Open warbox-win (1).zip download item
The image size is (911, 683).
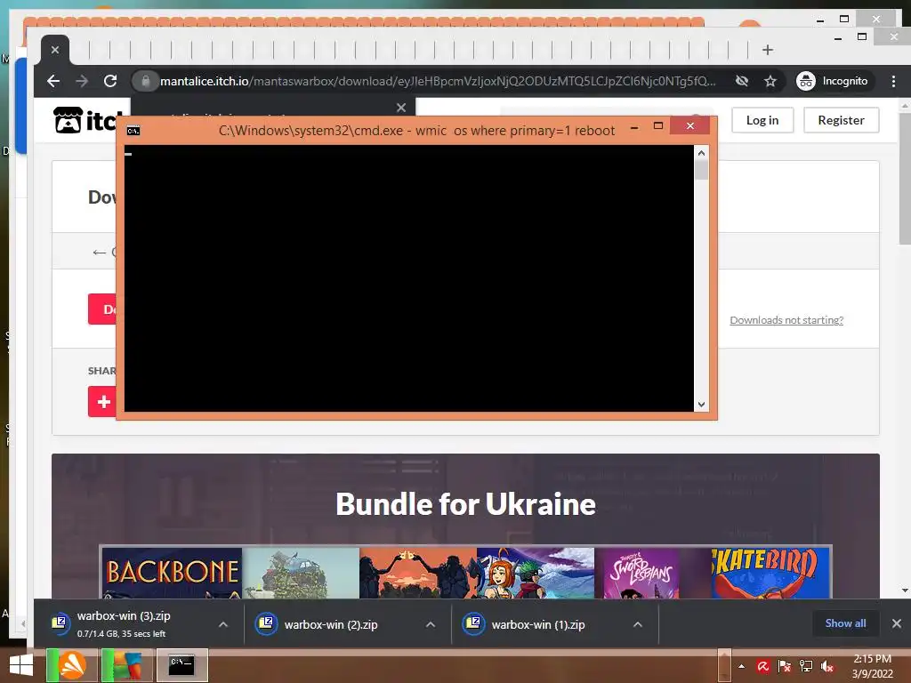click(x=538, y=625)
